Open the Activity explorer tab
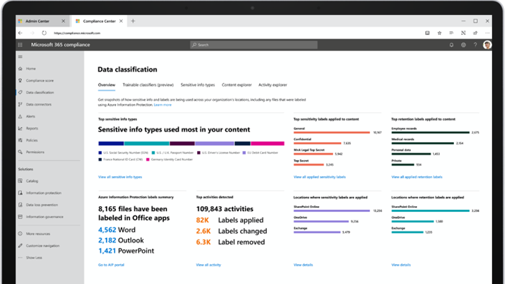This screenshot has width=505, height=284. (x=273, y=85)
